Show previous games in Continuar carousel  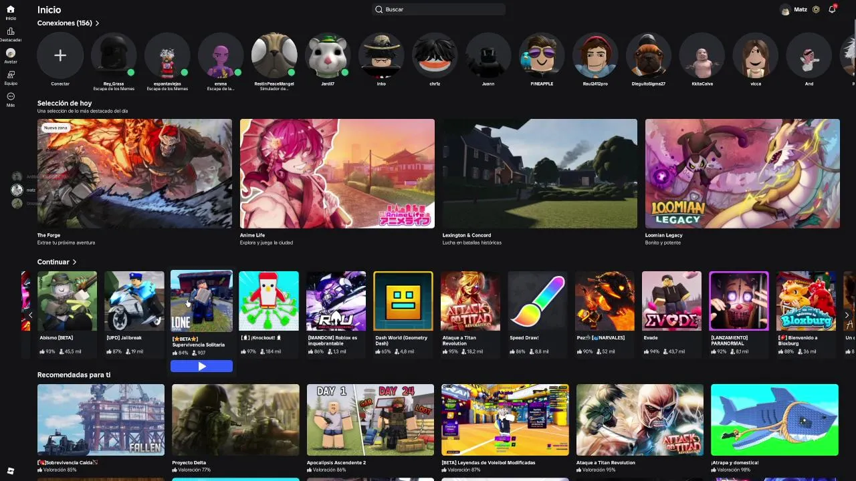coord(30,315)
